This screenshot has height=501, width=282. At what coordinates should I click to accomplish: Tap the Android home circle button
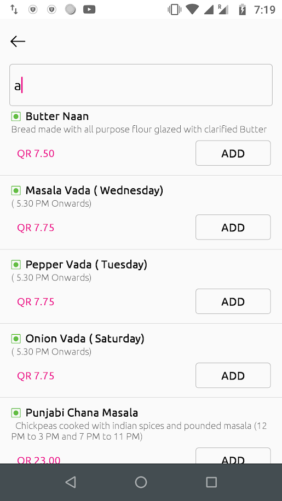[x=141, y=482]
